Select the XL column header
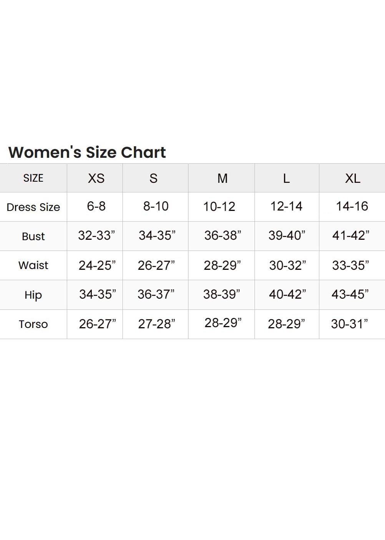The image size is (385, 540). [352, 178]
